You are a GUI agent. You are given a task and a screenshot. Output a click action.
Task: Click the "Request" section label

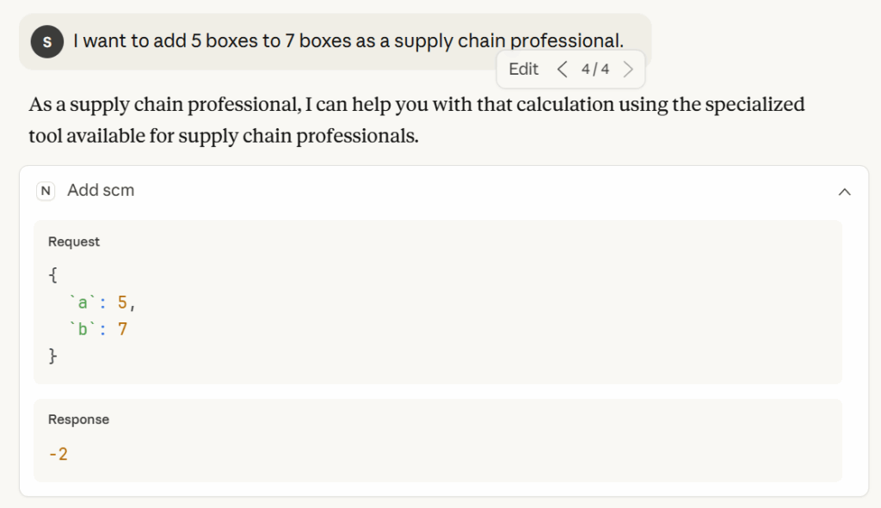click(x=74, y=242)
